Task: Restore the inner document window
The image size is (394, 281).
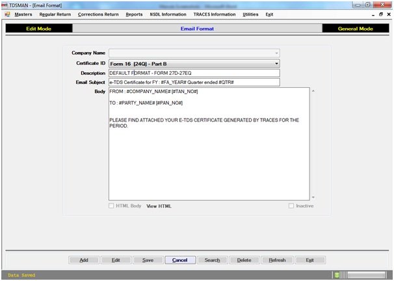Action: coord(381,14)
